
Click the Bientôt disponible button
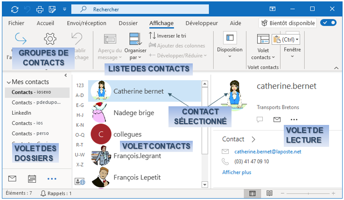pos(288,23)
